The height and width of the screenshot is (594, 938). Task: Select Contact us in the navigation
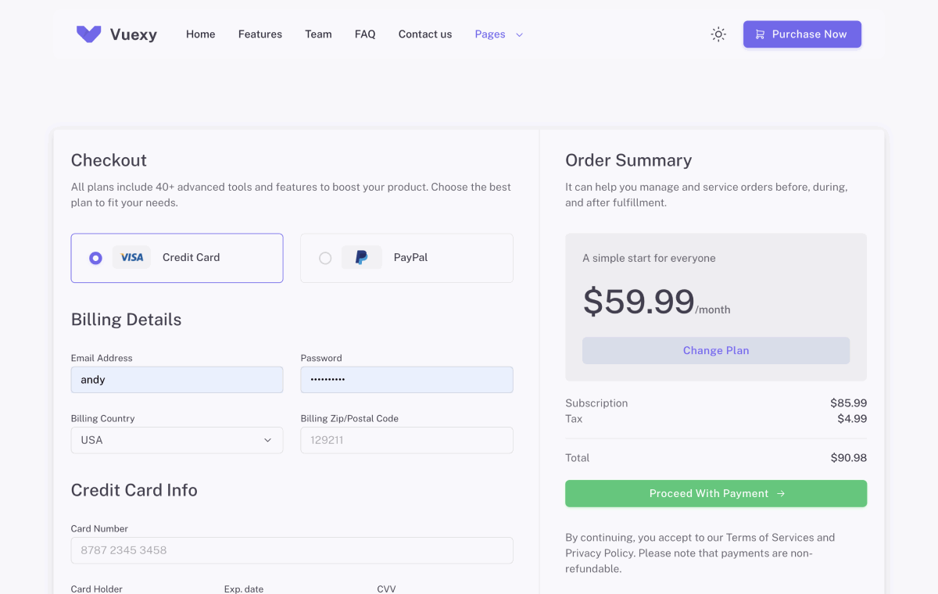(424, 34)
